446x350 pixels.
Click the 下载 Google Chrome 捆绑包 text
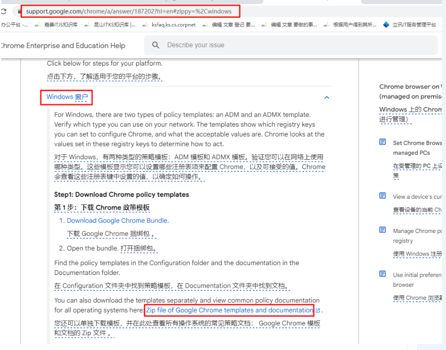click(x=111, y=234)
